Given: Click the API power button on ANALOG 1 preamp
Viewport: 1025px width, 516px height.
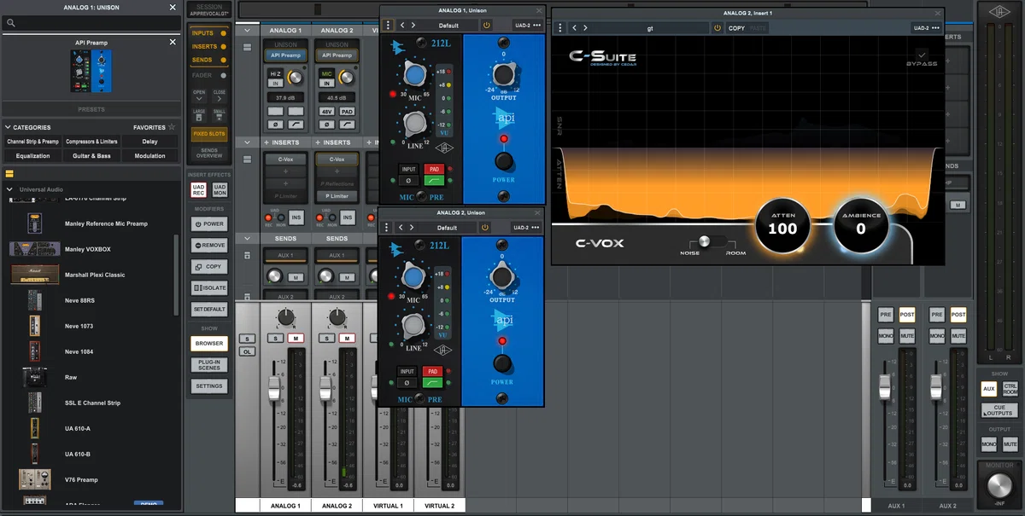Looking at the screenshot, I should tap(503, 161).
